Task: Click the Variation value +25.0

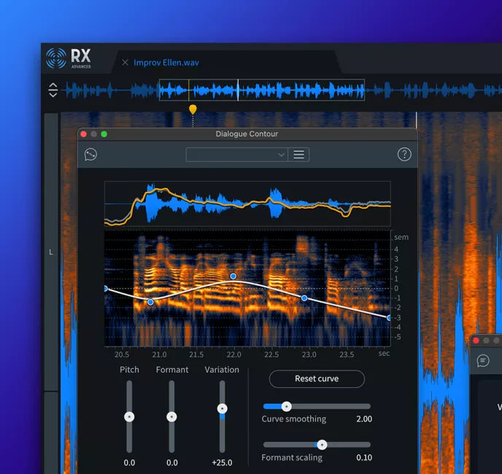Action: tap(222, 462)
